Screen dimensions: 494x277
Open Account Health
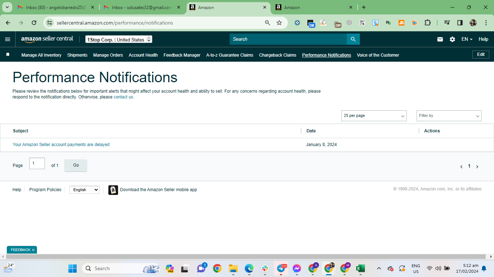143,55
